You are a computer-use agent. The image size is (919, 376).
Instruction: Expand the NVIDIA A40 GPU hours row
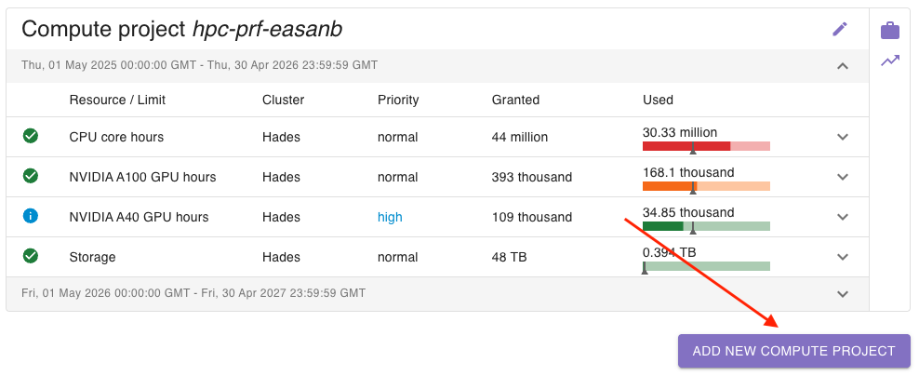(843, 217)
